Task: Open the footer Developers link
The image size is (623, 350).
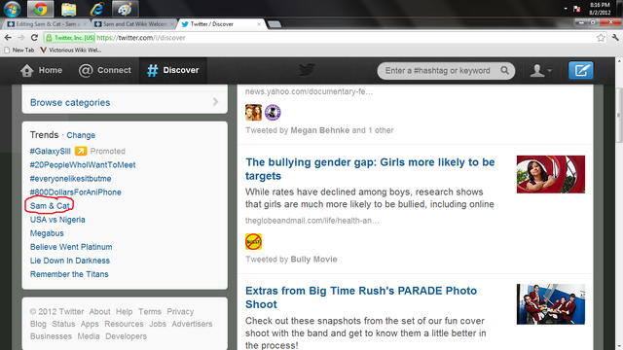Action: coord(126,336)
